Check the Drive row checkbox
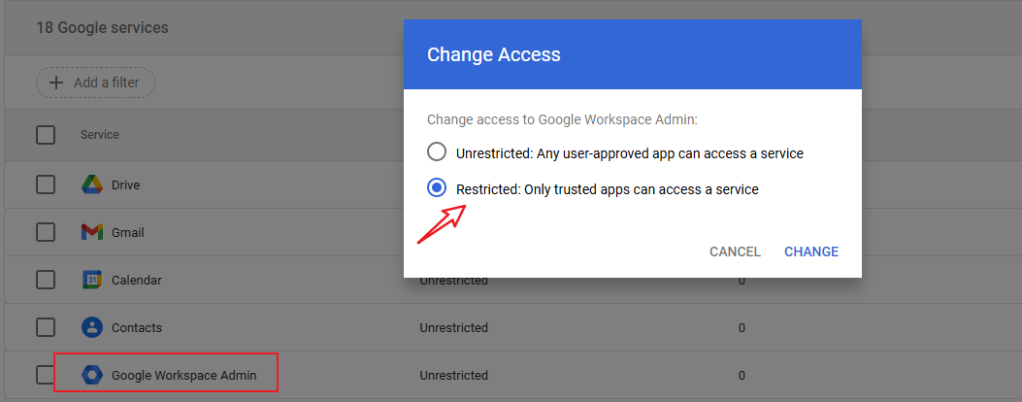This screenshot has width=1022, height=402. (46, 185)
